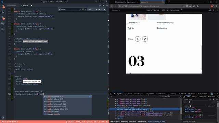
Task: Close the active Nutrition UI browser tab
Action: 163,2
